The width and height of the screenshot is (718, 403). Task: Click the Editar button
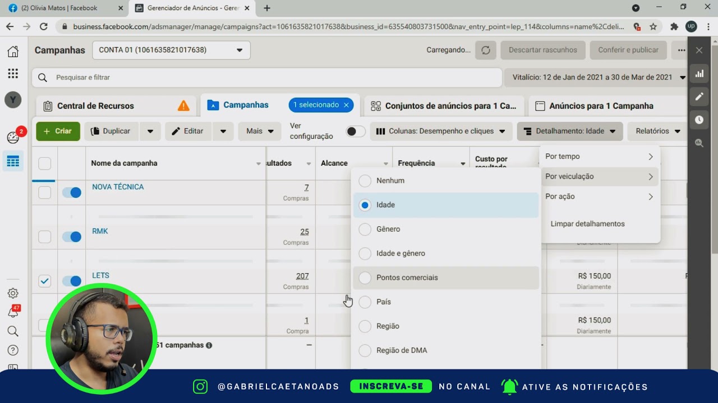[x=188, y=131]
